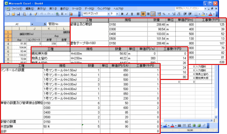The image size is (227, 134).
Task: Save the workbook with the floppy icon
Action: 18,14
